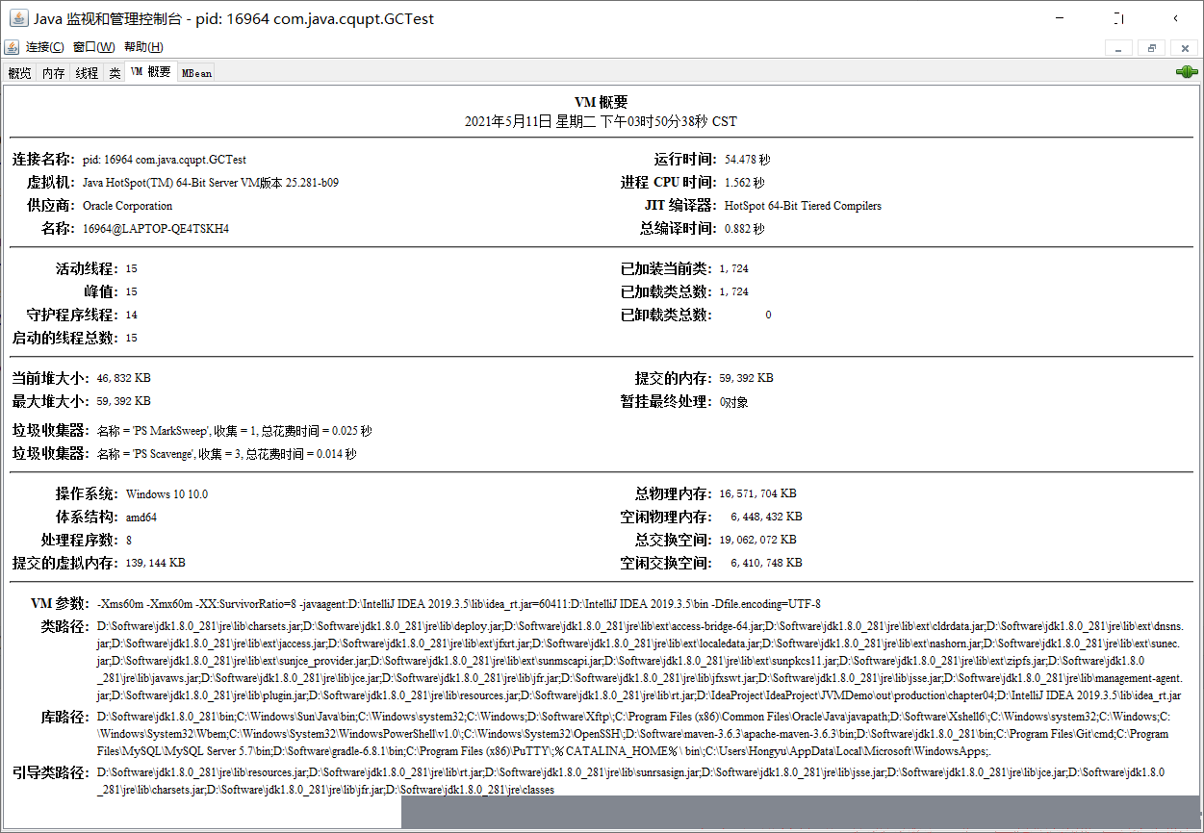Click the name 16964@LAPTOP-QE4TSKH4
The image size is (1204, 833).
coord(156,229)
